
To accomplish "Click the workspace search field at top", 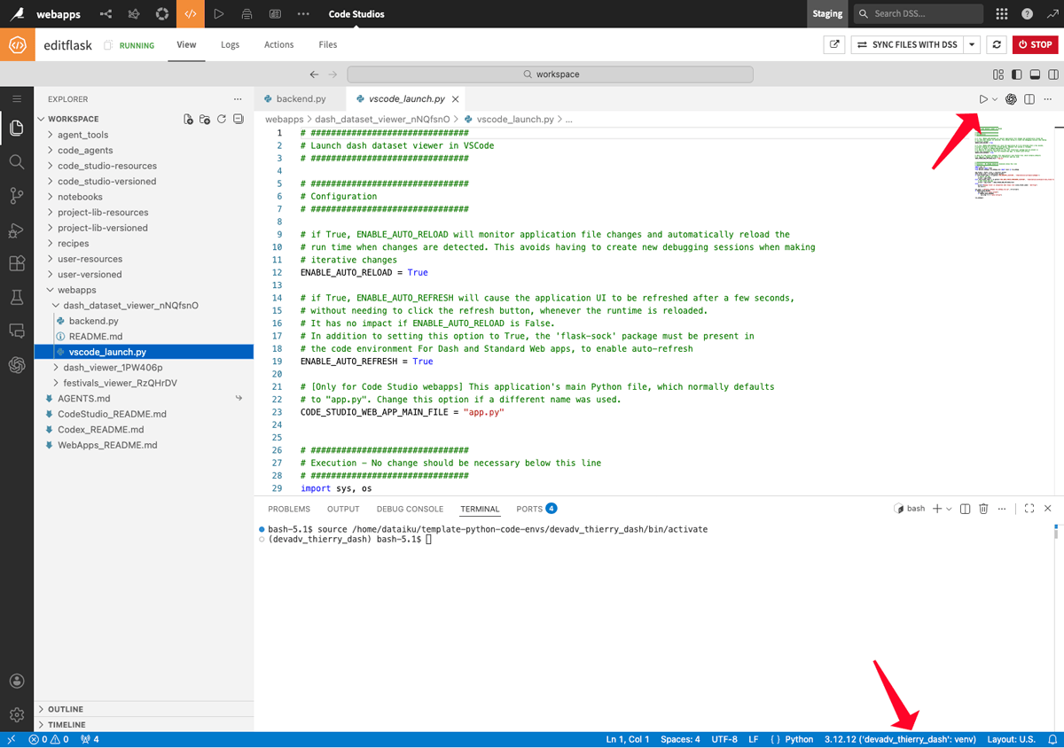I will [x=551, y=74].
